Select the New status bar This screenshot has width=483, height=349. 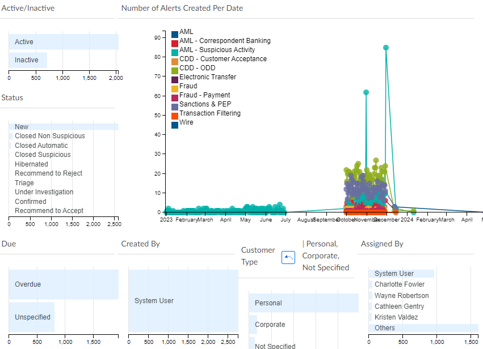pos(62,126)
